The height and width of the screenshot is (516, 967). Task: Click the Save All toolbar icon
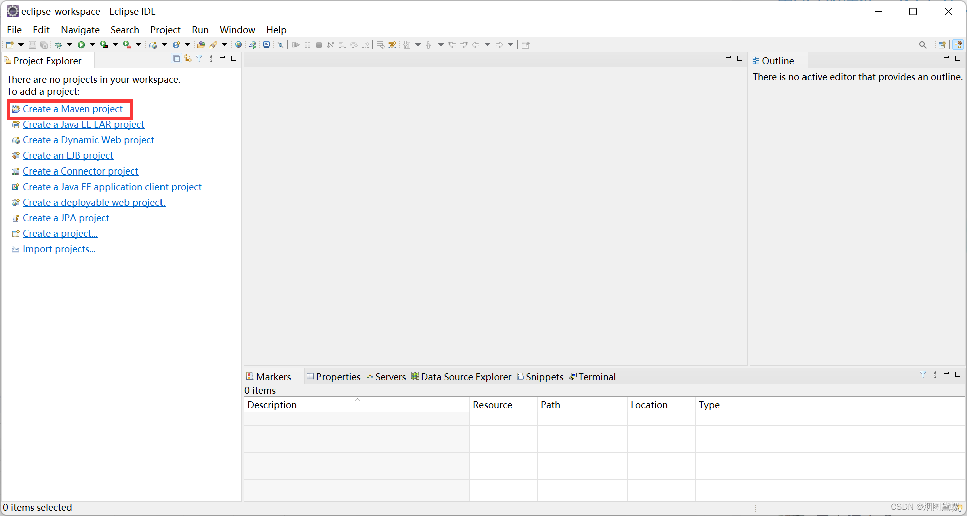tap(44, 45)
